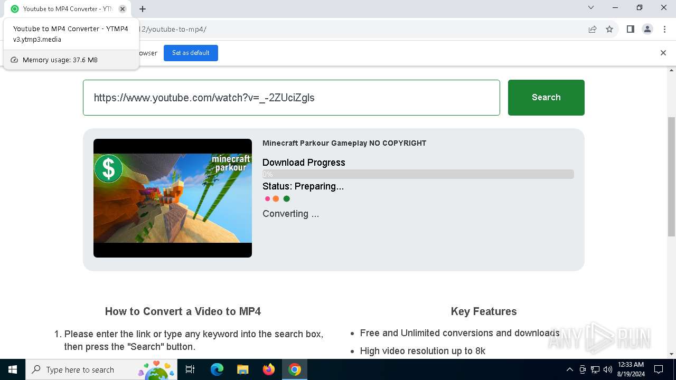Click the How to Convert a Video heading
The width and height of the screenshot is (676, 380).
[x=183, y=311]
